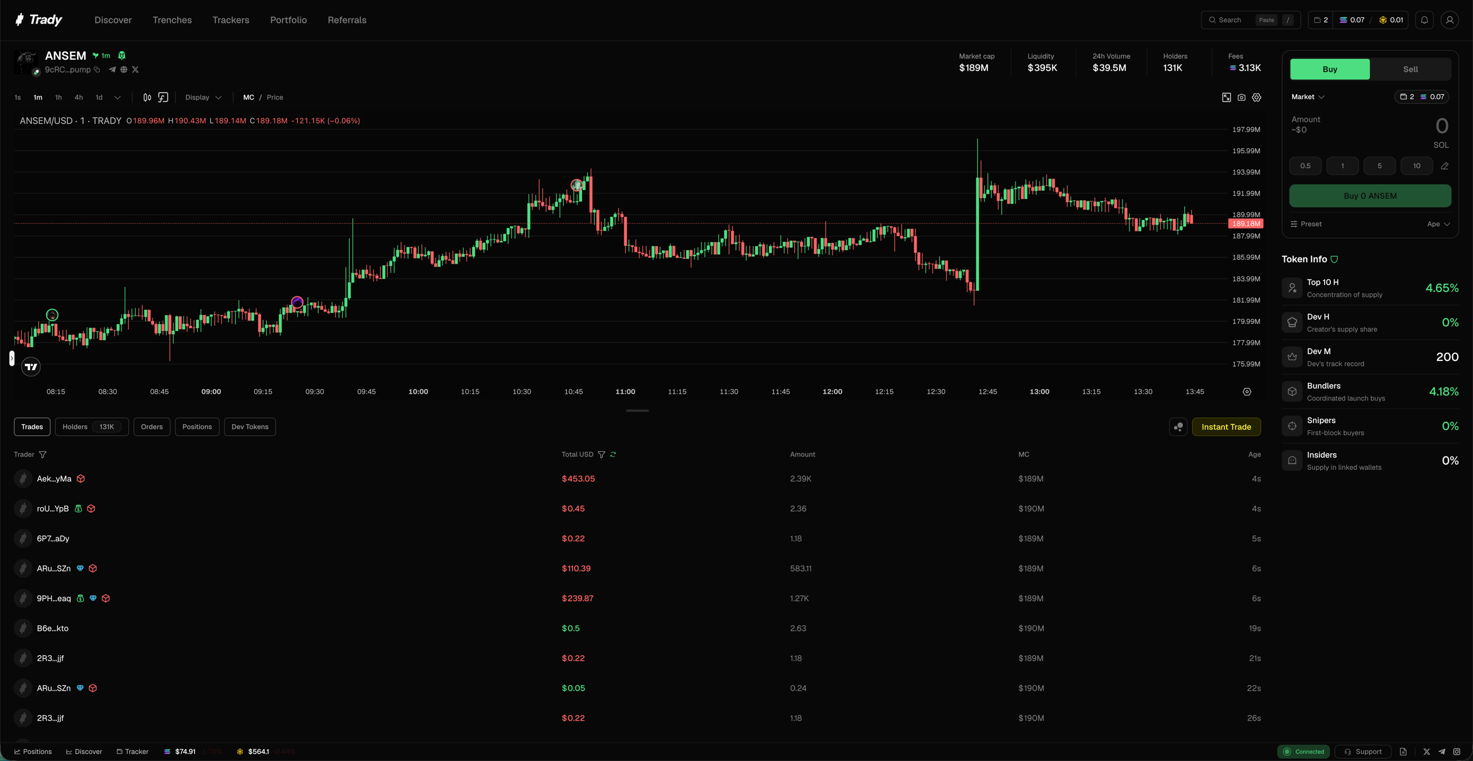Image resolution: width=1473 pixels, height=761 pixels.
Task: Click the green owl badge next to ANSEM
Action: [121, 56]
